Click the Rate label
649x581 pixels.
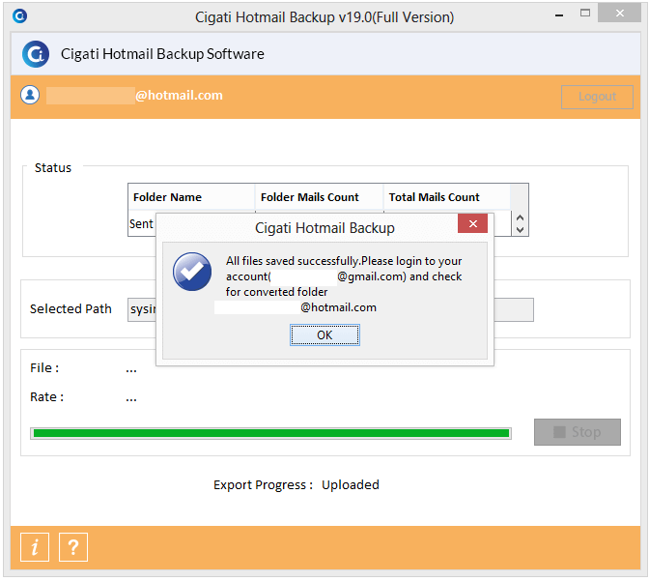[x=46, y=397]
